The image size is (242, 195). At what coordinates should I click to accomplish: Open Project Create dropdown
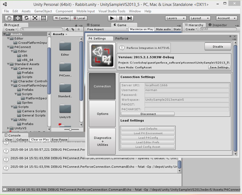tap(11, 29)
